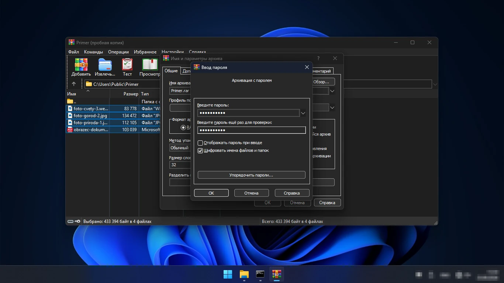Viewport: 504px width, 283px height.
Task: Select the file name foto-gorod-2.jpg
Action: [90, 116]
